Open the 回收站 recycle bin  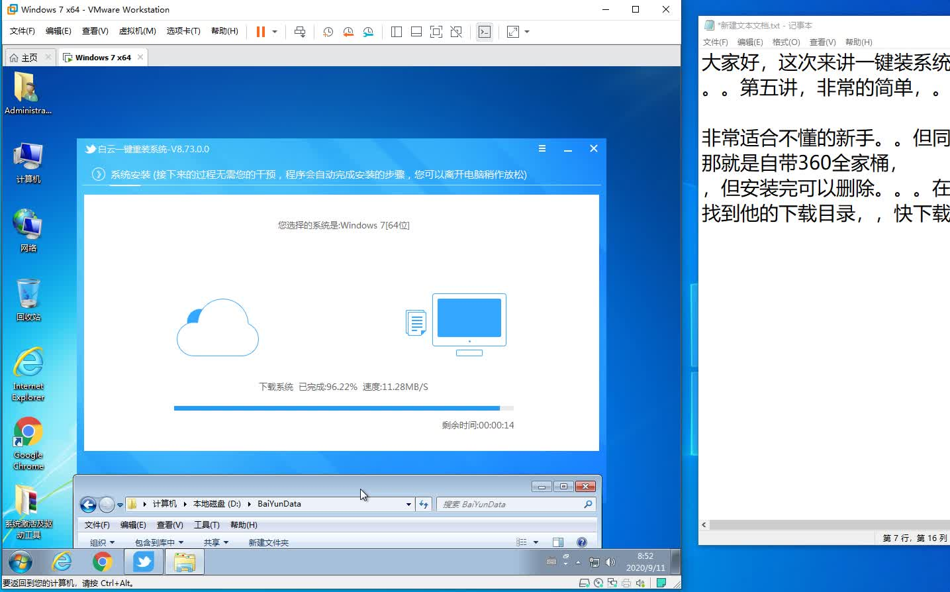click(x=28, y=299)
